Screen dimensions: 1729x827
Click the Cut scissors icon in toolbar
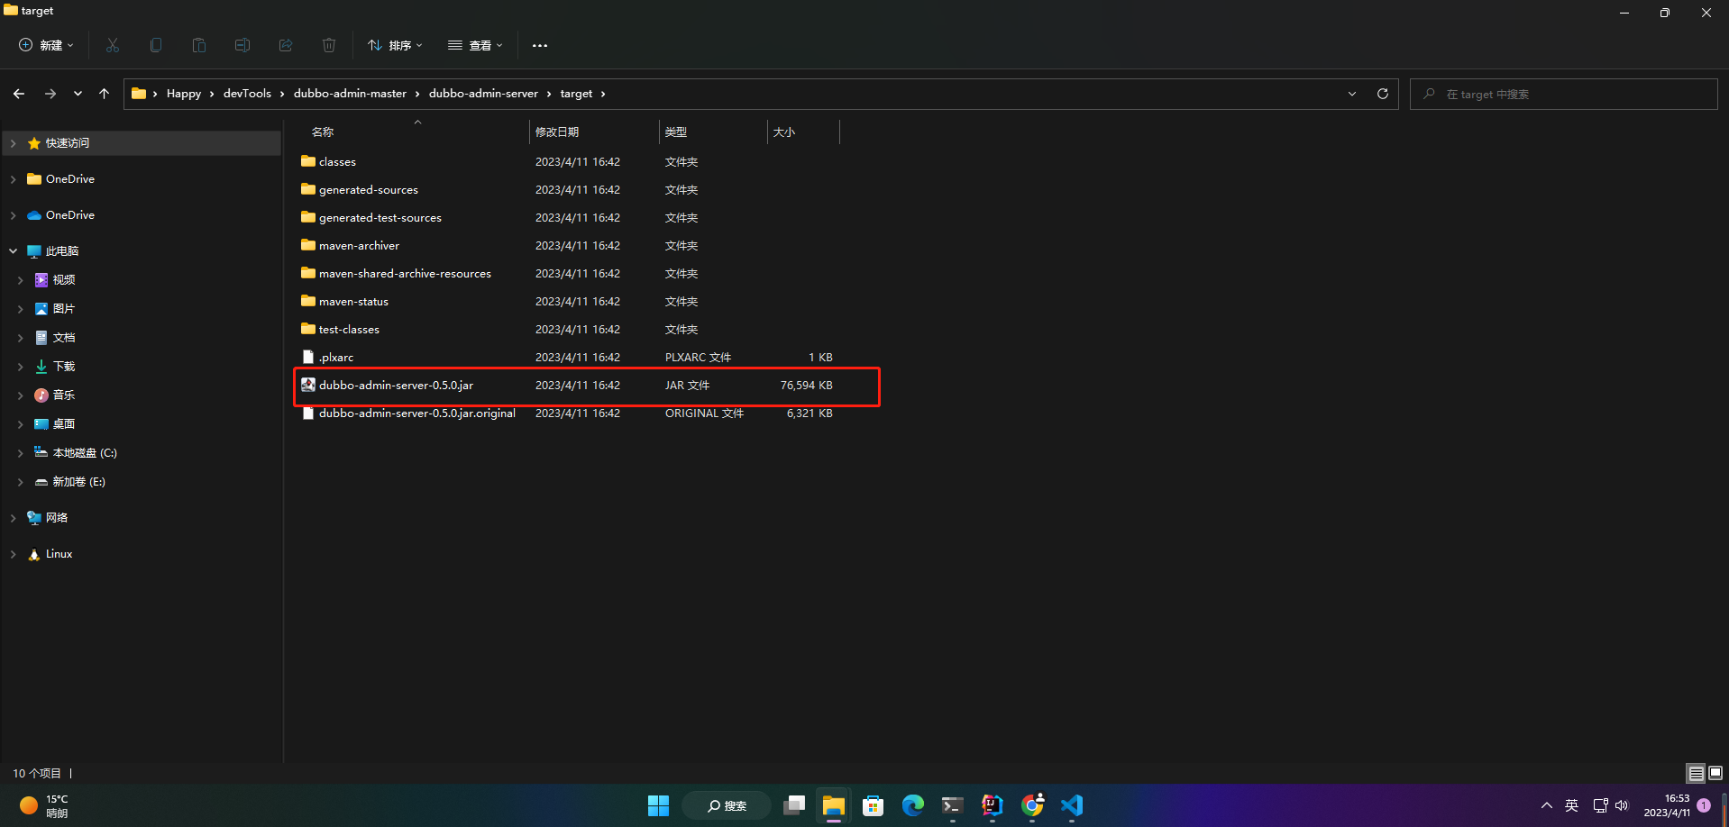pos(113,45)
